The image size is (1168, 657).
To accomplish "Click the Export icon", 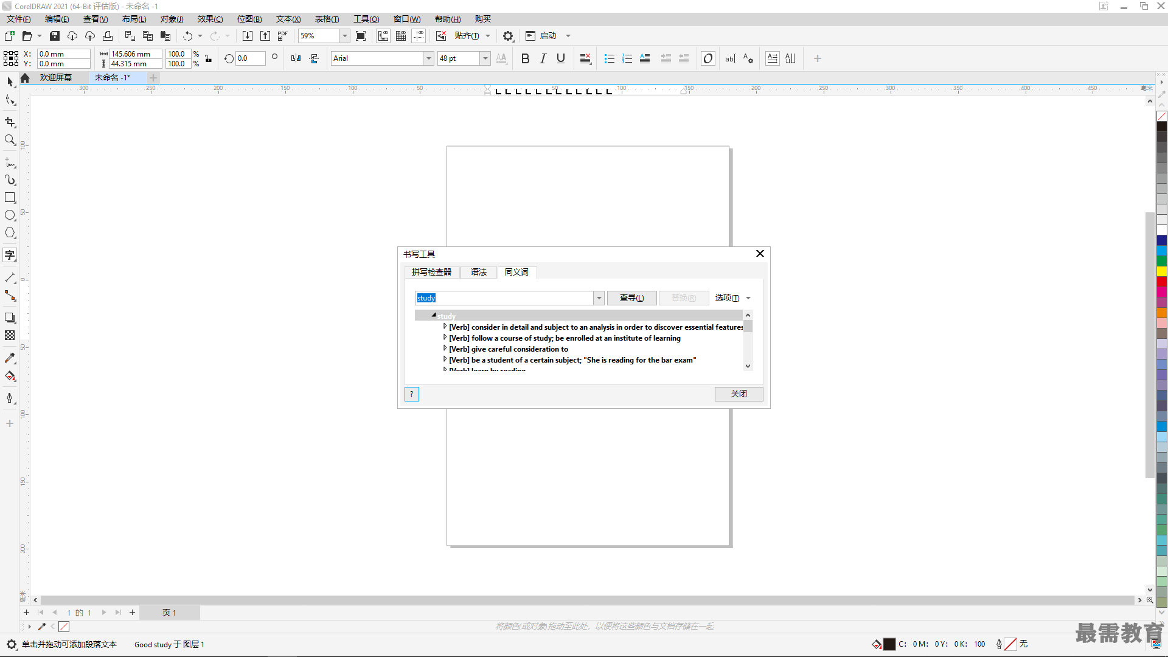I will (x=265, y=36).
